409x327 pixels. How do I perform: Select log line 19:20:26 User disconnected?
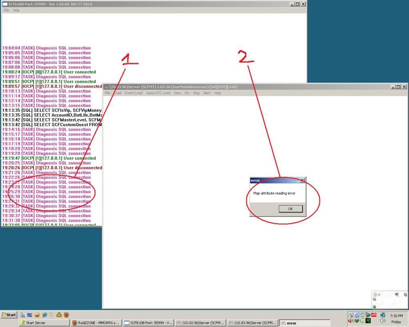[52, 168]
